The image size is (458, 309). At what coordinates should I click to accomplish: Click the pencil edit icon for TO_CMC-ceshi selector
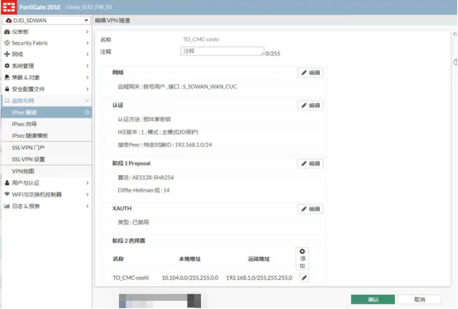[x=304, y=278]
